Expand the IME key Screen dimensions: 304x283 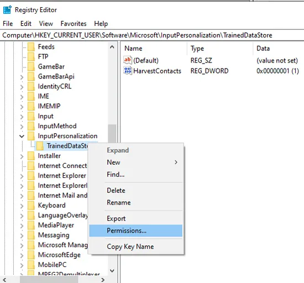click(x=22, y=97)
